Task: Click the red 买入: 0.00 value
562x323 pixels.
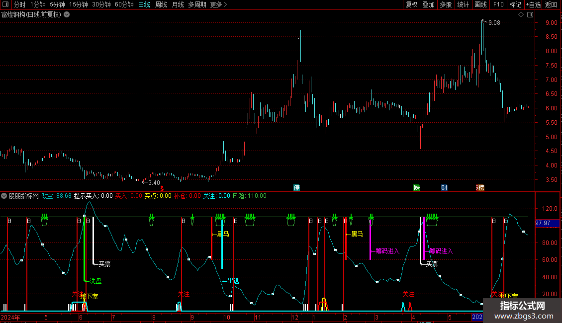Action: pos(129,196)
